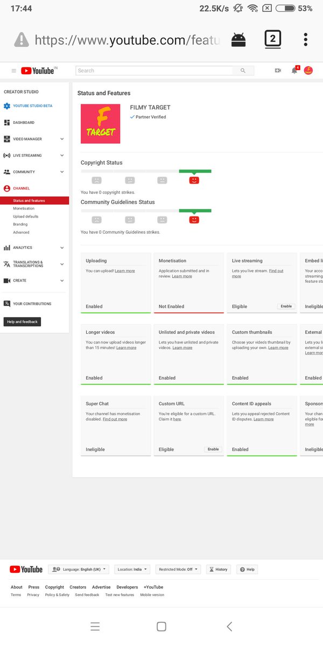Open the channel avatar account menu
323x646 pixels.
[308, 71]
